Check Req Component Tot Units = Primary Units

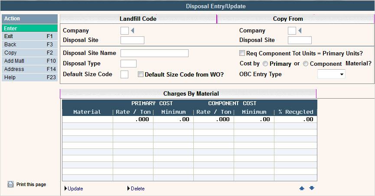pos(242,53)
